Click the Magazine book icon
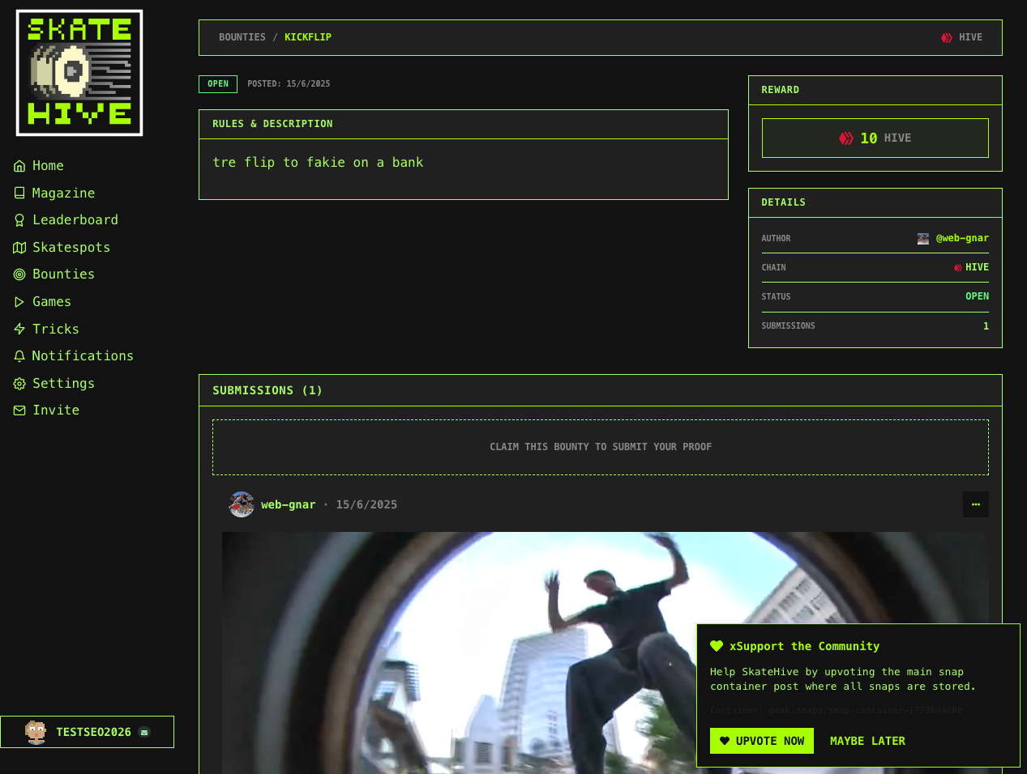This screenshot has height=774, width=1027. click(19, 193)
